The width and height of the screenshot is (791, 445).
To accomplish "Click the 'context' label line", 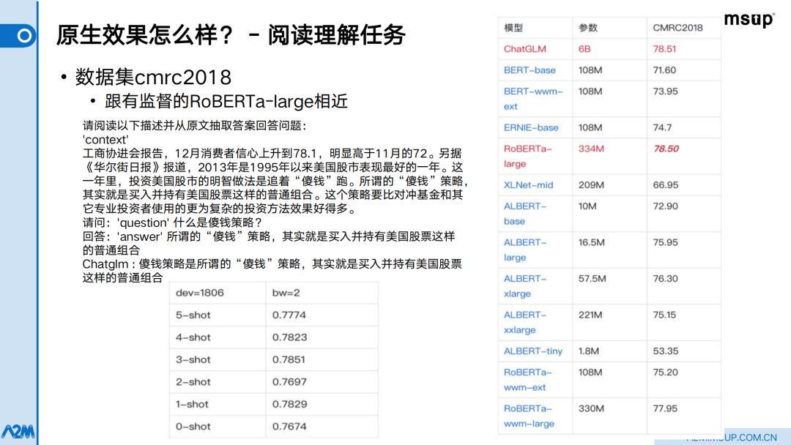I will (105, 140).
